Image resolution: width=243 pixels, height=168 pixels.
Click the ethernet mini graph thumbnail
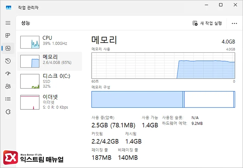coord(30,102)
